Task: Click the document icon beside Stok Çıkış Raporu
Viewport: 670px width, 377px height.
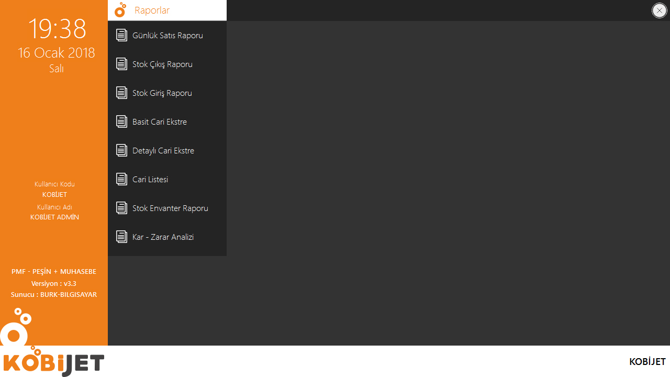Action: pyautogui.click(x=121, y=64)
